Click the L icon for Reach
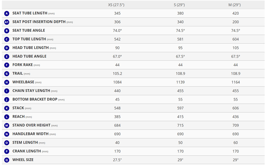 coord(7,117)
